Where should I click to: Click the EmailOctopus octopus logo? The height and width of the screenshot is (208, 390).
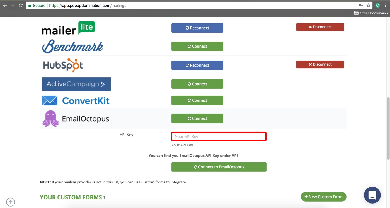click(x=50, y=118)
